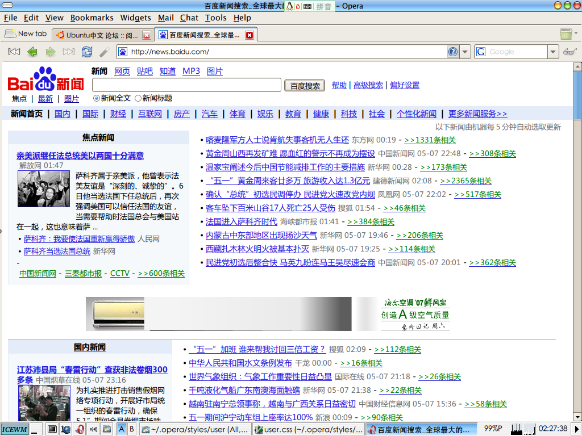Screen dimensions: 582x436
Task: Open the Tools menu
Action: tap(215, 18)
